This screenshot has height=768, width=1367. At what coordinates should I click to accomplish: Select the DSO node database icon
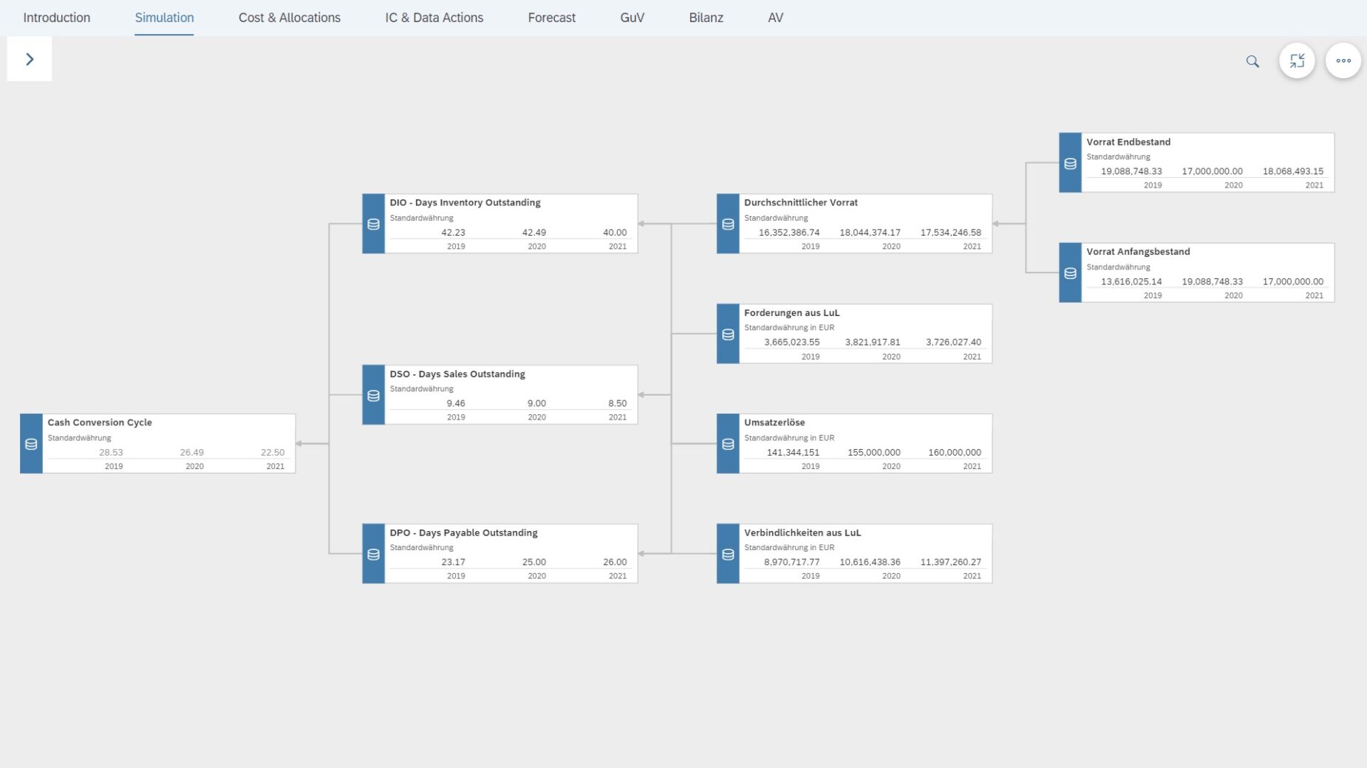tap(373, 395)
